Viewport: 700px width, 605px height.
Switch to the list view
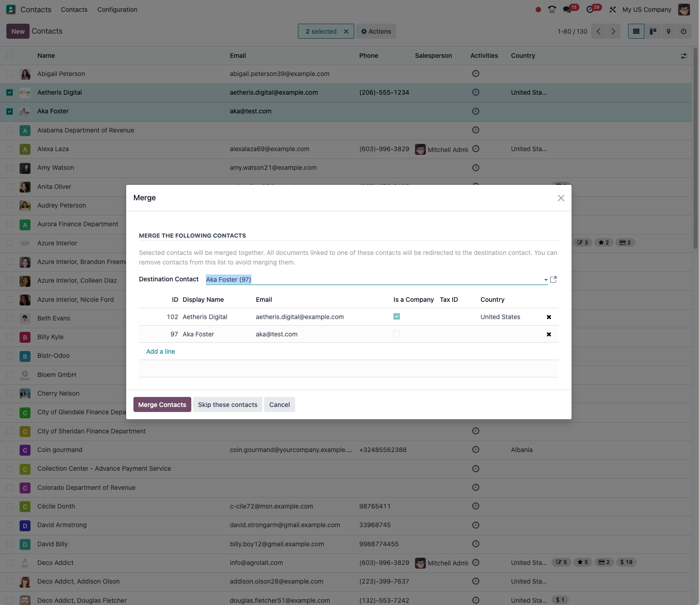click(x=636, y=31)
